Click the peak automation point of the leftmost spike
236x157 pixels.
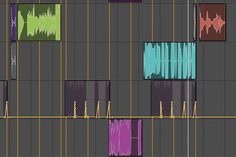coord(7,102)
